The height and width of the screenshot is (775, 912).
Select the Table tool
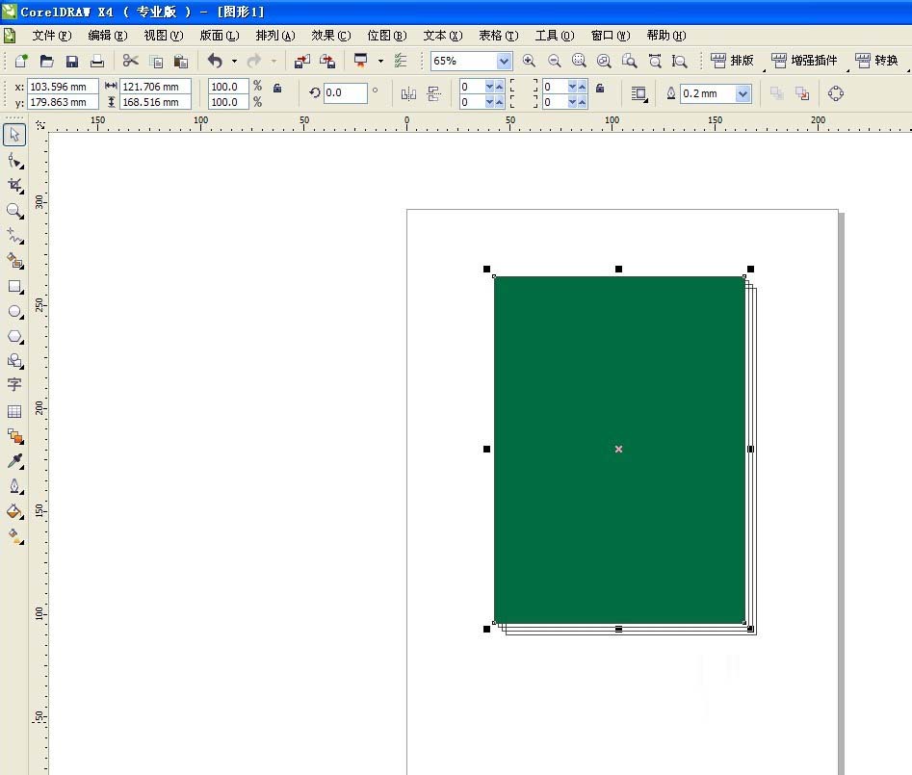[x=14, y=412]
